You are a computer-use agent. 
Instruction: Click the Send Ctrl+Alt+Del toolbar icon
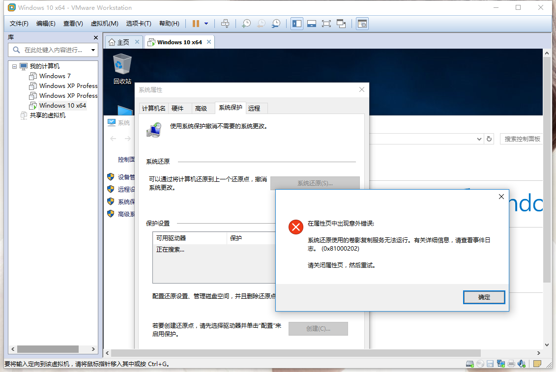225,24
